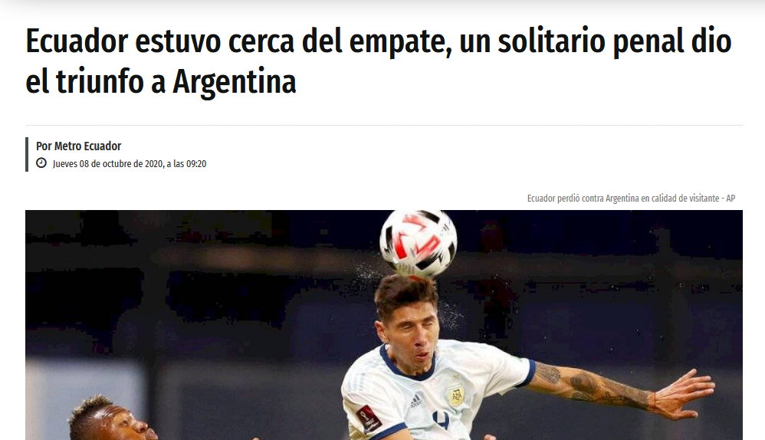Click the red qualifier patch on the sleeve
The image size is (765, 440).
369,417
